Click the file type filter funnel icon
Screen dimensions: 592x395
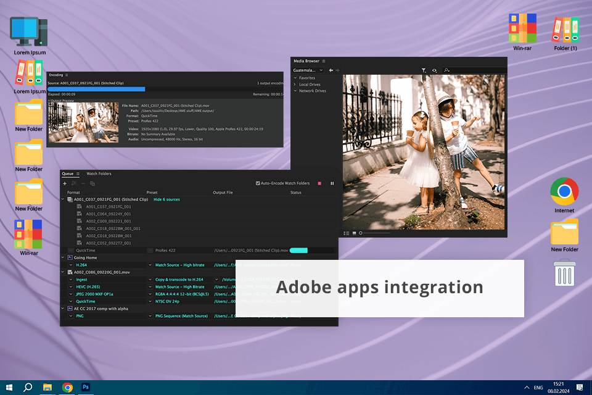pyautogui.click(x=424, y=70)
